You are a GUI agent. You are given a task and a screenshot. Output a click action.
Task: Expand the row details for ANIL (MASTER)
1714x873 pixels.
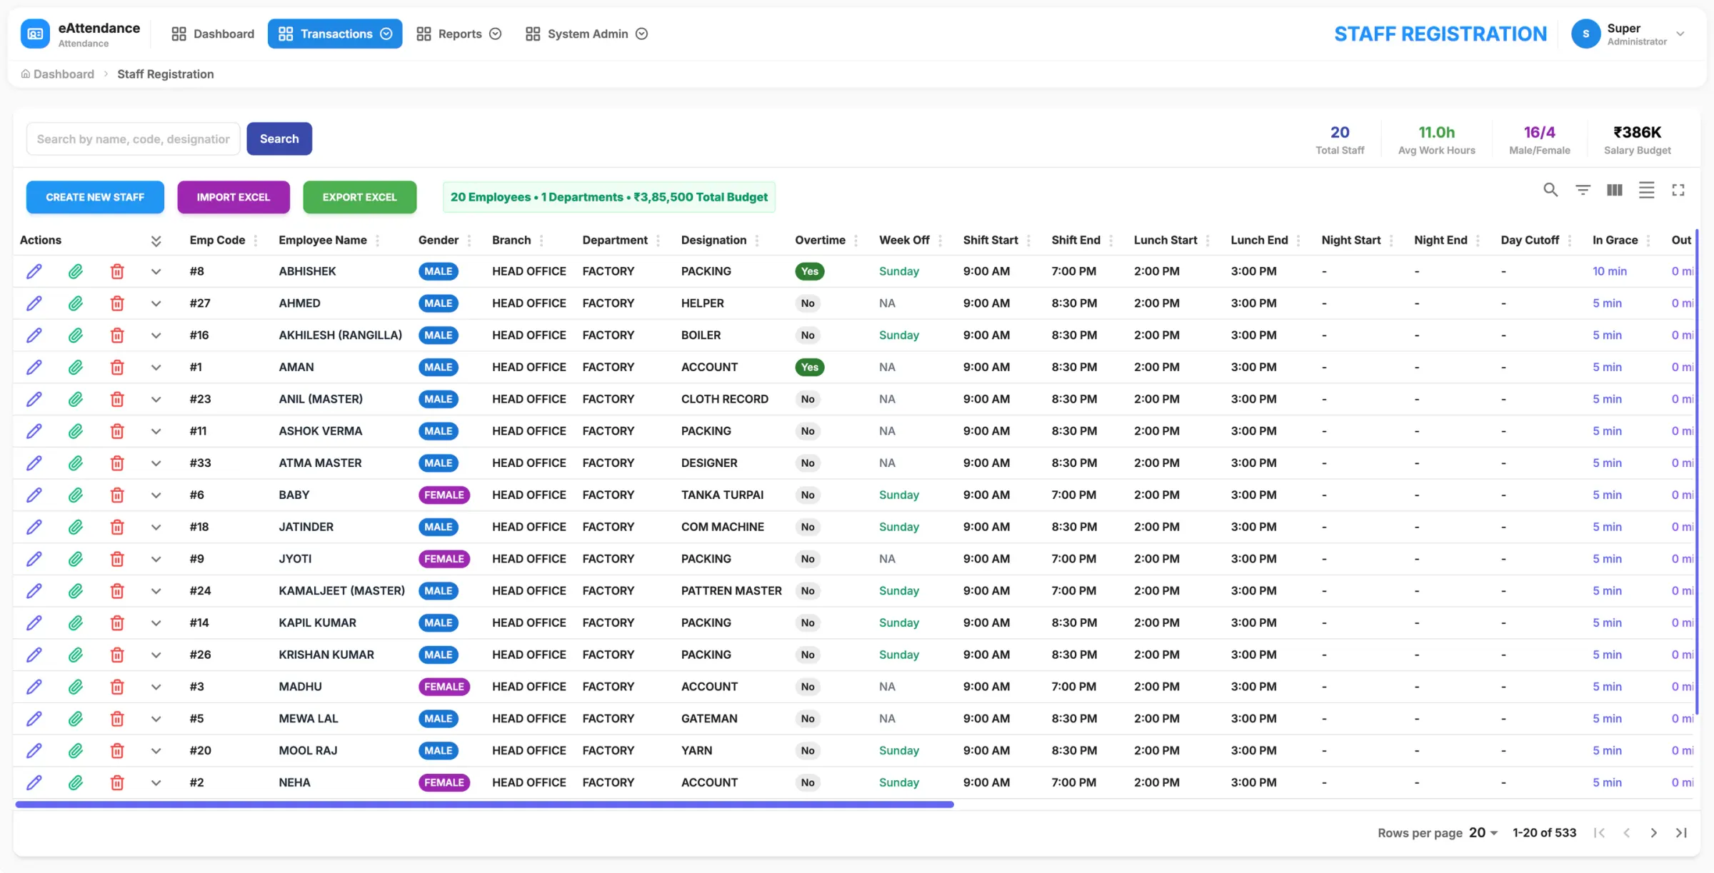156,399
